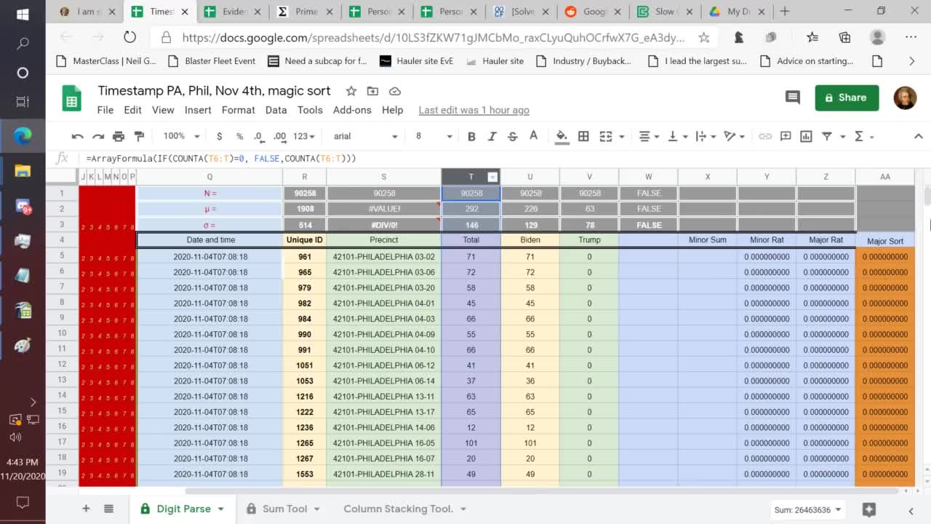Open the text color picker
This screenshot has height=524, width=931.
(x=533, y=136)
